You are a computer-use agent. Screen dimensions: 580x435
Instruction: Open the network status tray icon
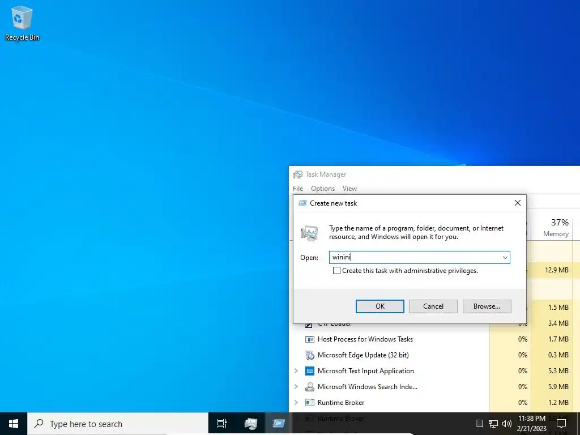pyautogui.click(x=493, y=424)
